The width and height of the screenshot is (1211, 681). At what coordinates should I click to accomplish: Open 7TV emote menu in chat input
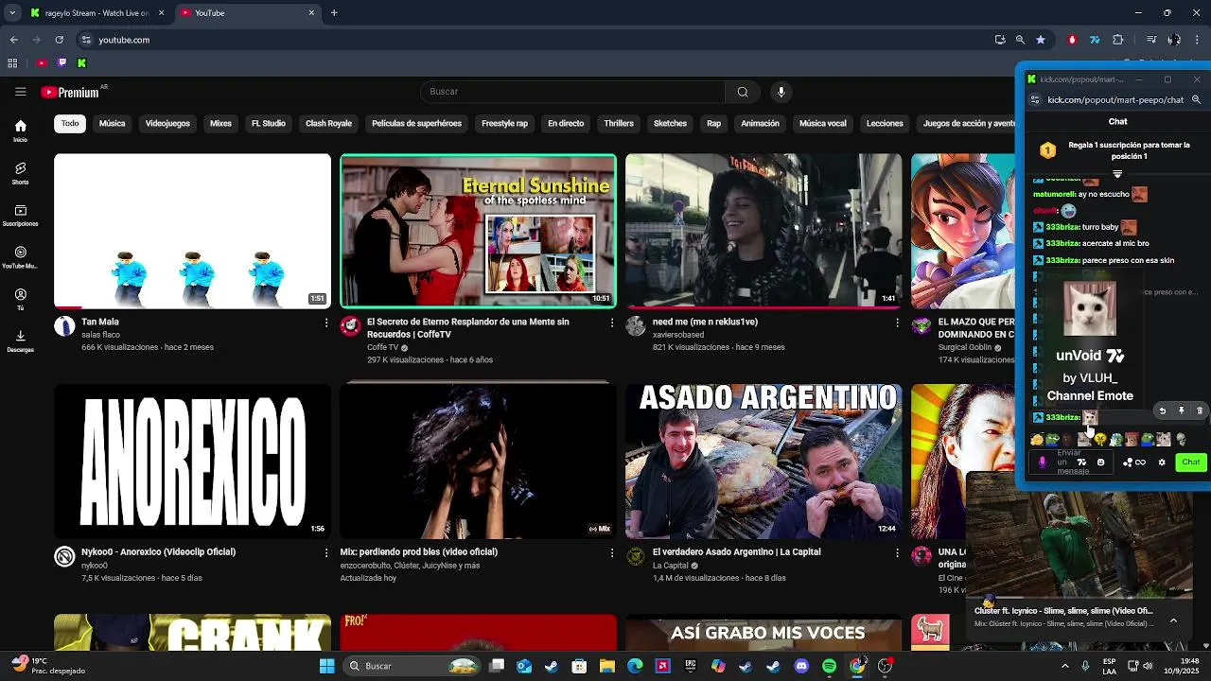point(1081,463)
